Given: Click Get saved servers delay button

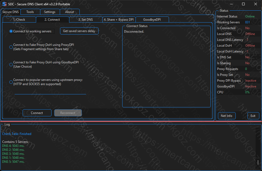Looking at the screenshot, I should 79,31.
